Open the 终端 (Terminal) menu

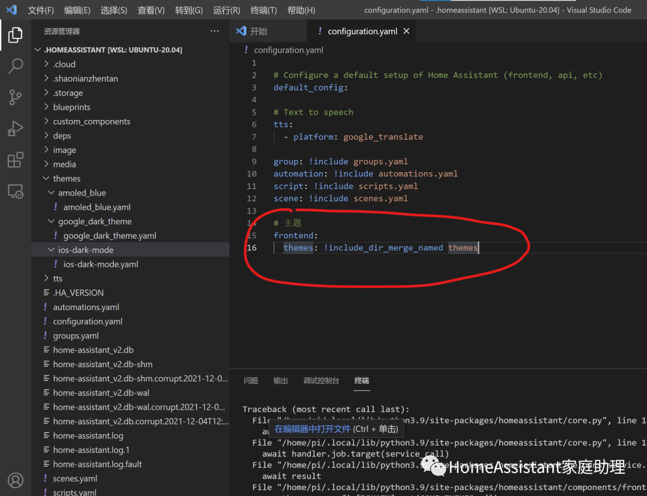tap(264, 10)
